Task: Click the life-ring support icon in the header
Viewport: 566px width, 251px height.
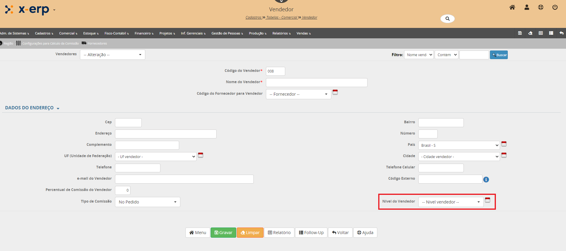Action: [x=540, y=7]
